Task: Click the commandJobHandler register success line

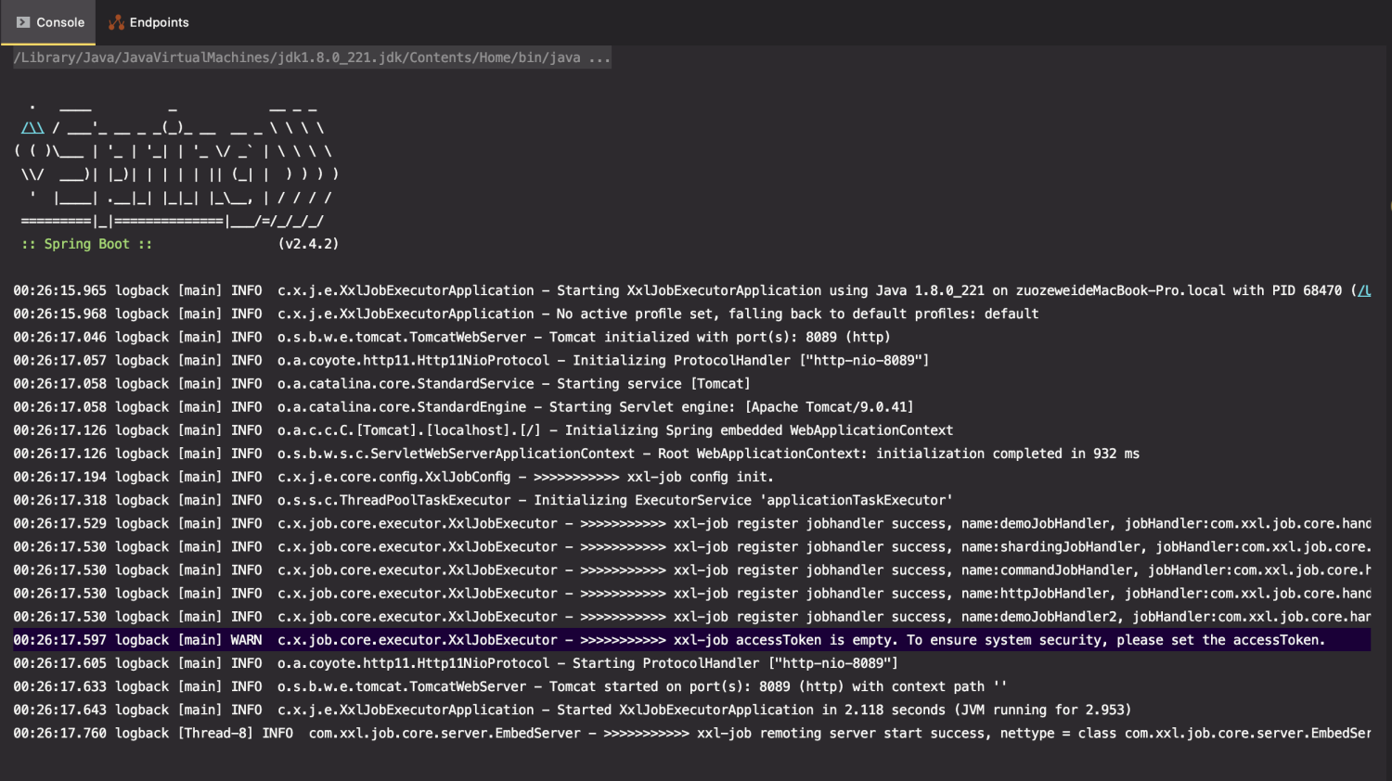Action: [x=692, y=570]
